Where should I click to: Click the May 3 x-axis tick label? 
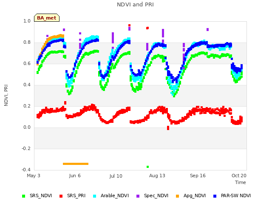coord(34,176)
